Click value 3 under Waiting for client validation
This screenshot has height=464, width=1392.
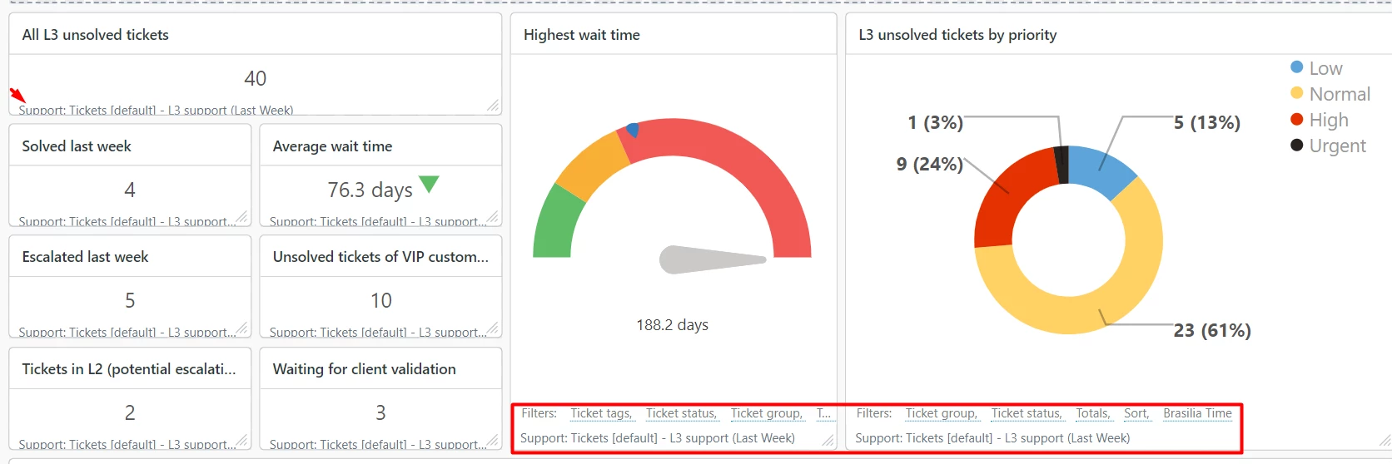click(380, 412)
